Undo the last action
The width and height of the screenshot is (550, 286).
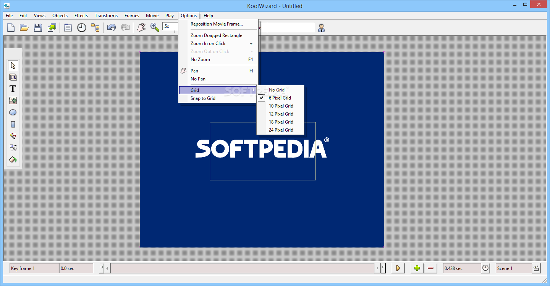pyautogui.click(x=111, y=27)
